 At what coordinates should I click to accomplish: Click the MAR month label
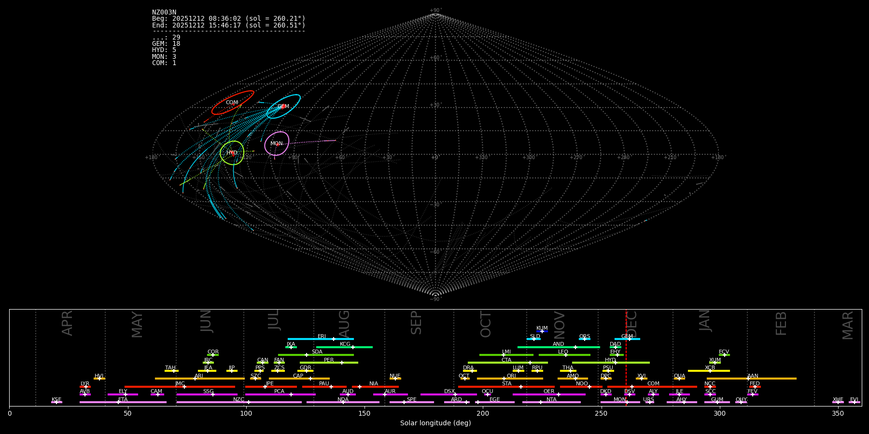click(x=848, y=325)
